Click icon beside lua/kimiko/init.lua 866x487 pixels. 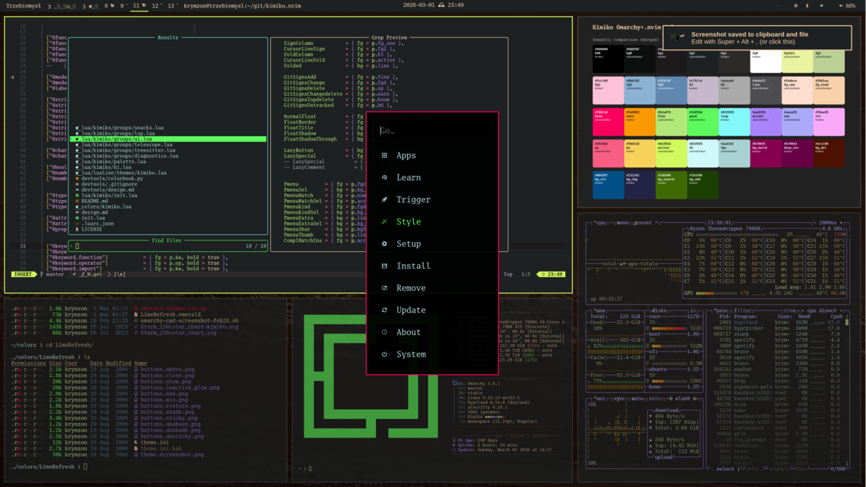[x=78, y=196]
